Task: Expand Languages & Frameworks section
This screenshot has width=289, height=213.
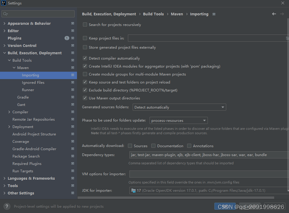Action: click(4, 178)
